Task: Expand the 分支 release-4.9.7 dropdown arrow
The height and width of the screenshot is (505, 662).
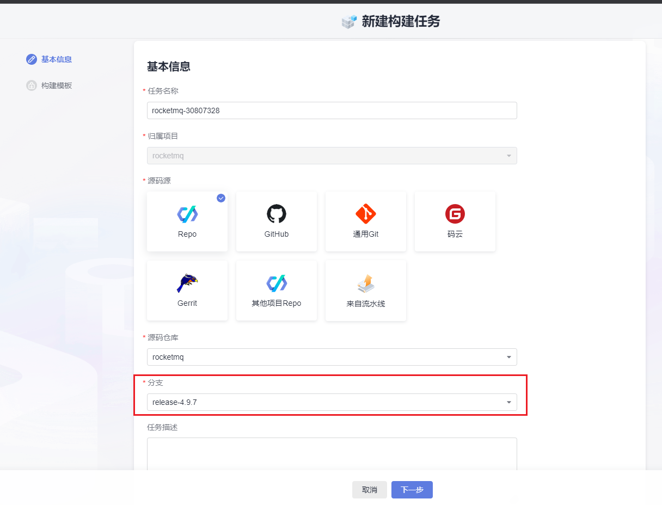Action: pos(509,402)
